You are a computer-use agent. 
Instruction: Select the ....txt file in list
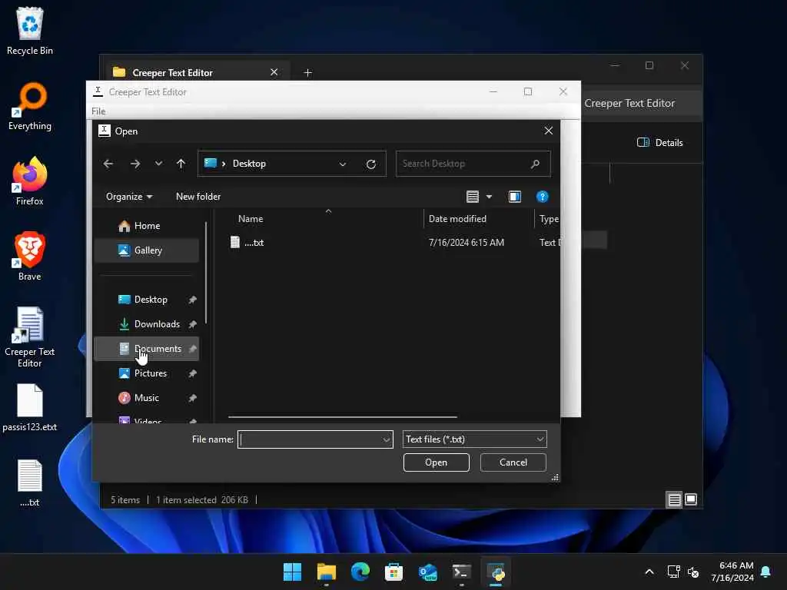click(x=254, y=243)
